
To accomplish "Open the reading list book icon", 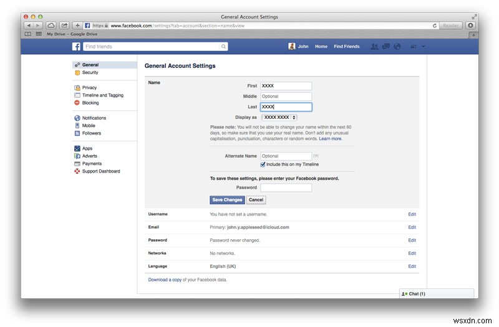I will [28, 34].
